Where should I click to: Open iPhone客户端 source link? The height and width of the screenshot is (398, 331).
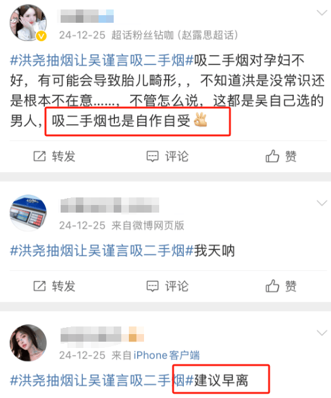(167, 356)
